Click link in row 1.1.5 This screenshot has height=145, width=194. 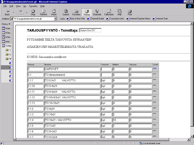(x=154, y=125)
